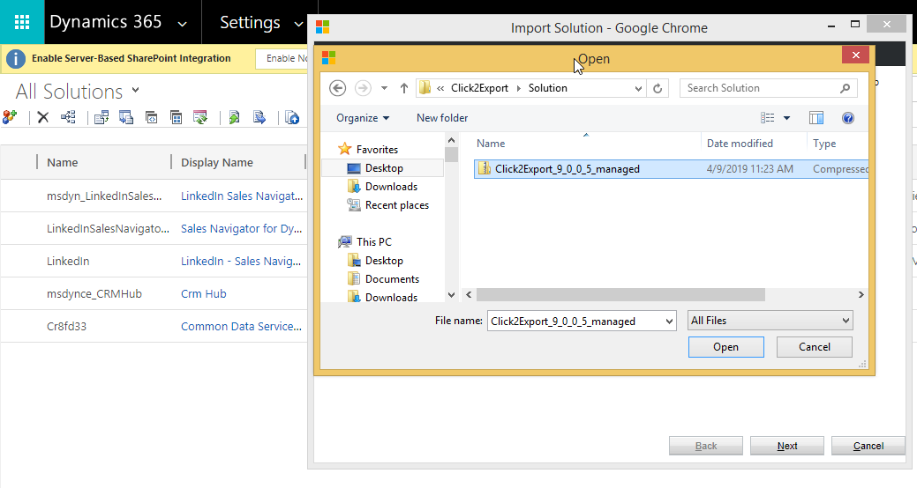Image resolution: width=917 pixels, height=488 pixels.
Task: Open the Organize menu
Action: pyautogui.click(x=363, y=118)
